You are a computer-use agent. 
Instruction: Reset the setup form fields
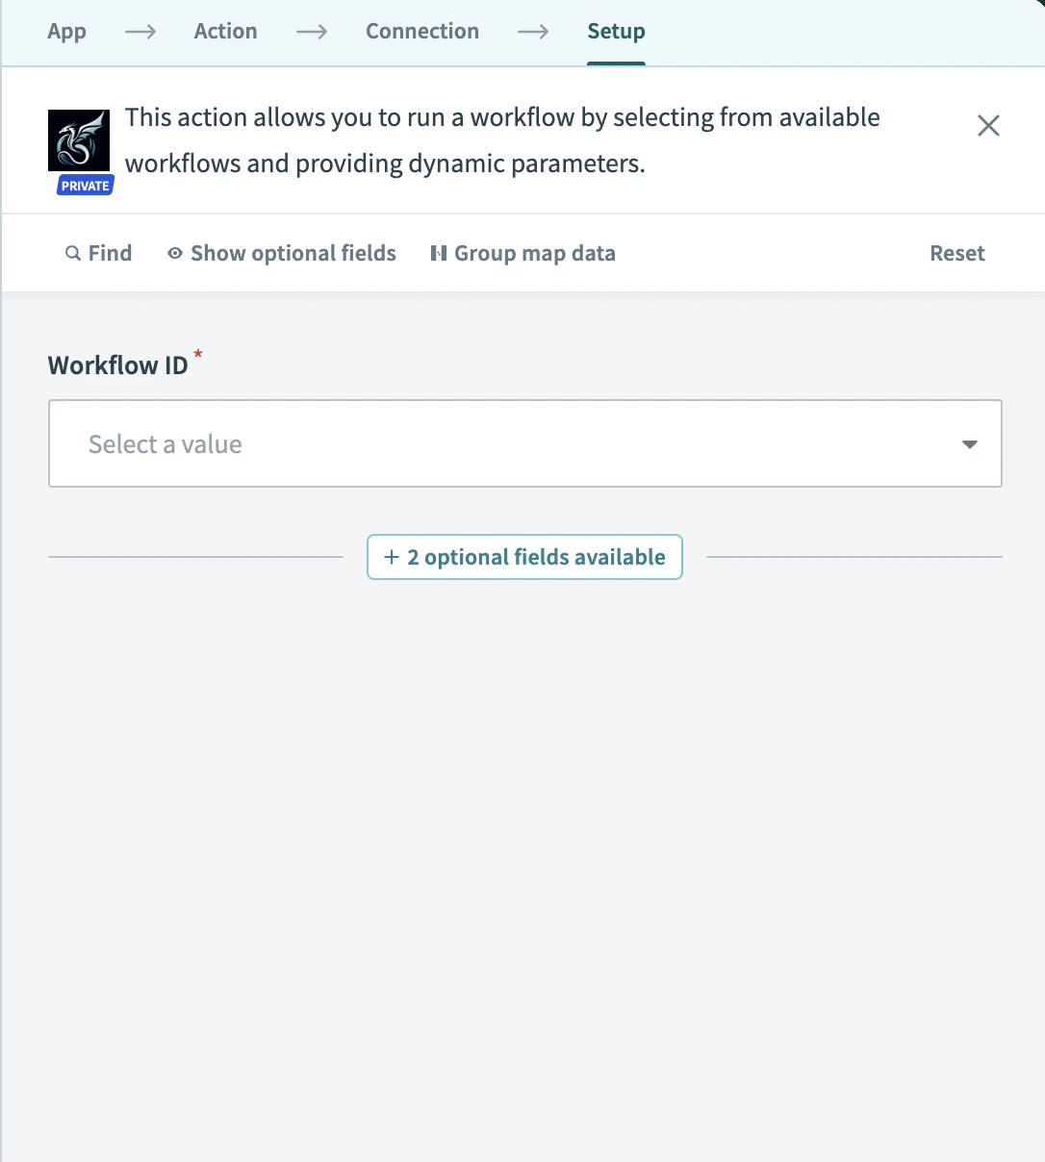pyautogui.click(x=957, y=253)
